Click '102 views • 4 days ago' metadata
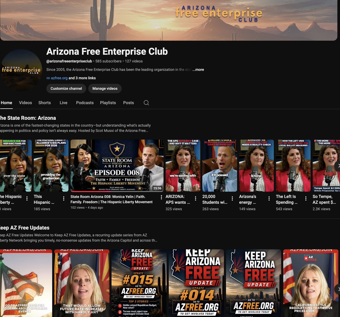Viewport: 340px width, 317px height. click(x=87, y=208)
